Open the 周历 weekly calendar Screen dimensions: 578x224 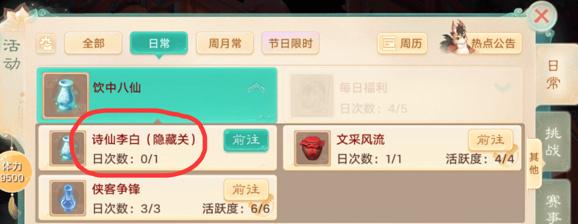(402, 44)
